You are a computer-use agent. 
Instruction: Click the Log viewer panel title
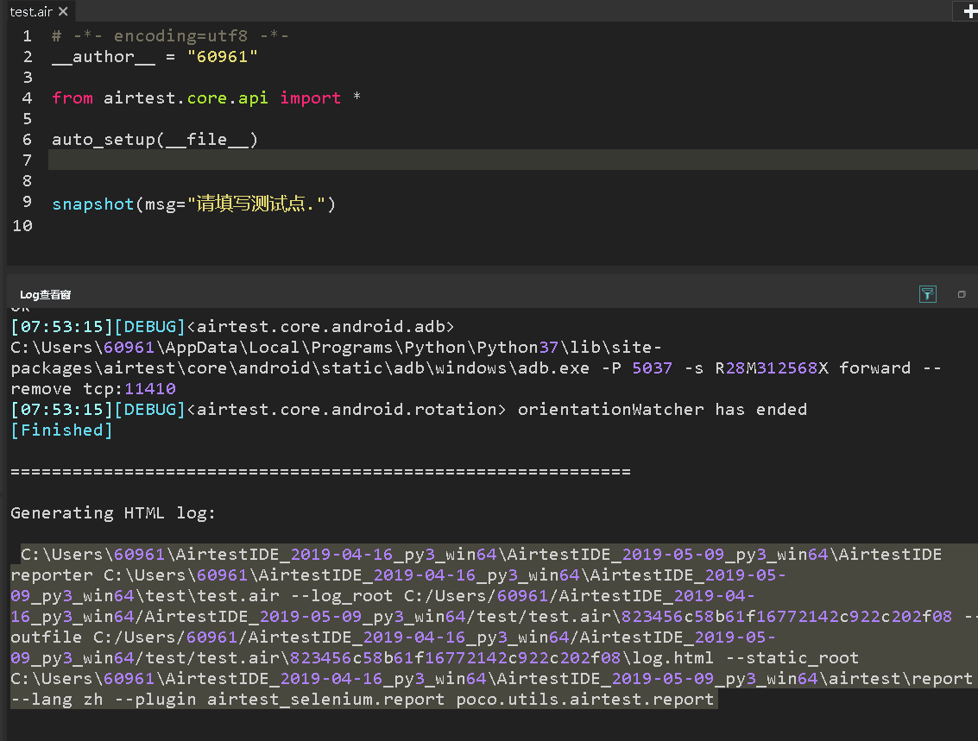[x=45, y=295]
